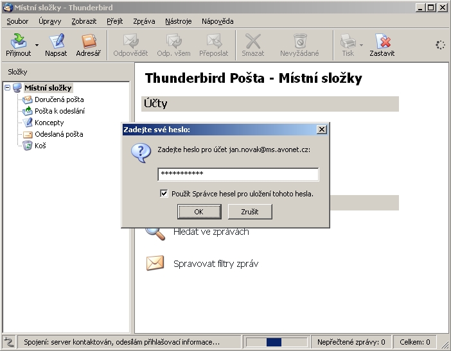
Task: Open the Tisk button dropdown arrow
Action: pos(361,45)
